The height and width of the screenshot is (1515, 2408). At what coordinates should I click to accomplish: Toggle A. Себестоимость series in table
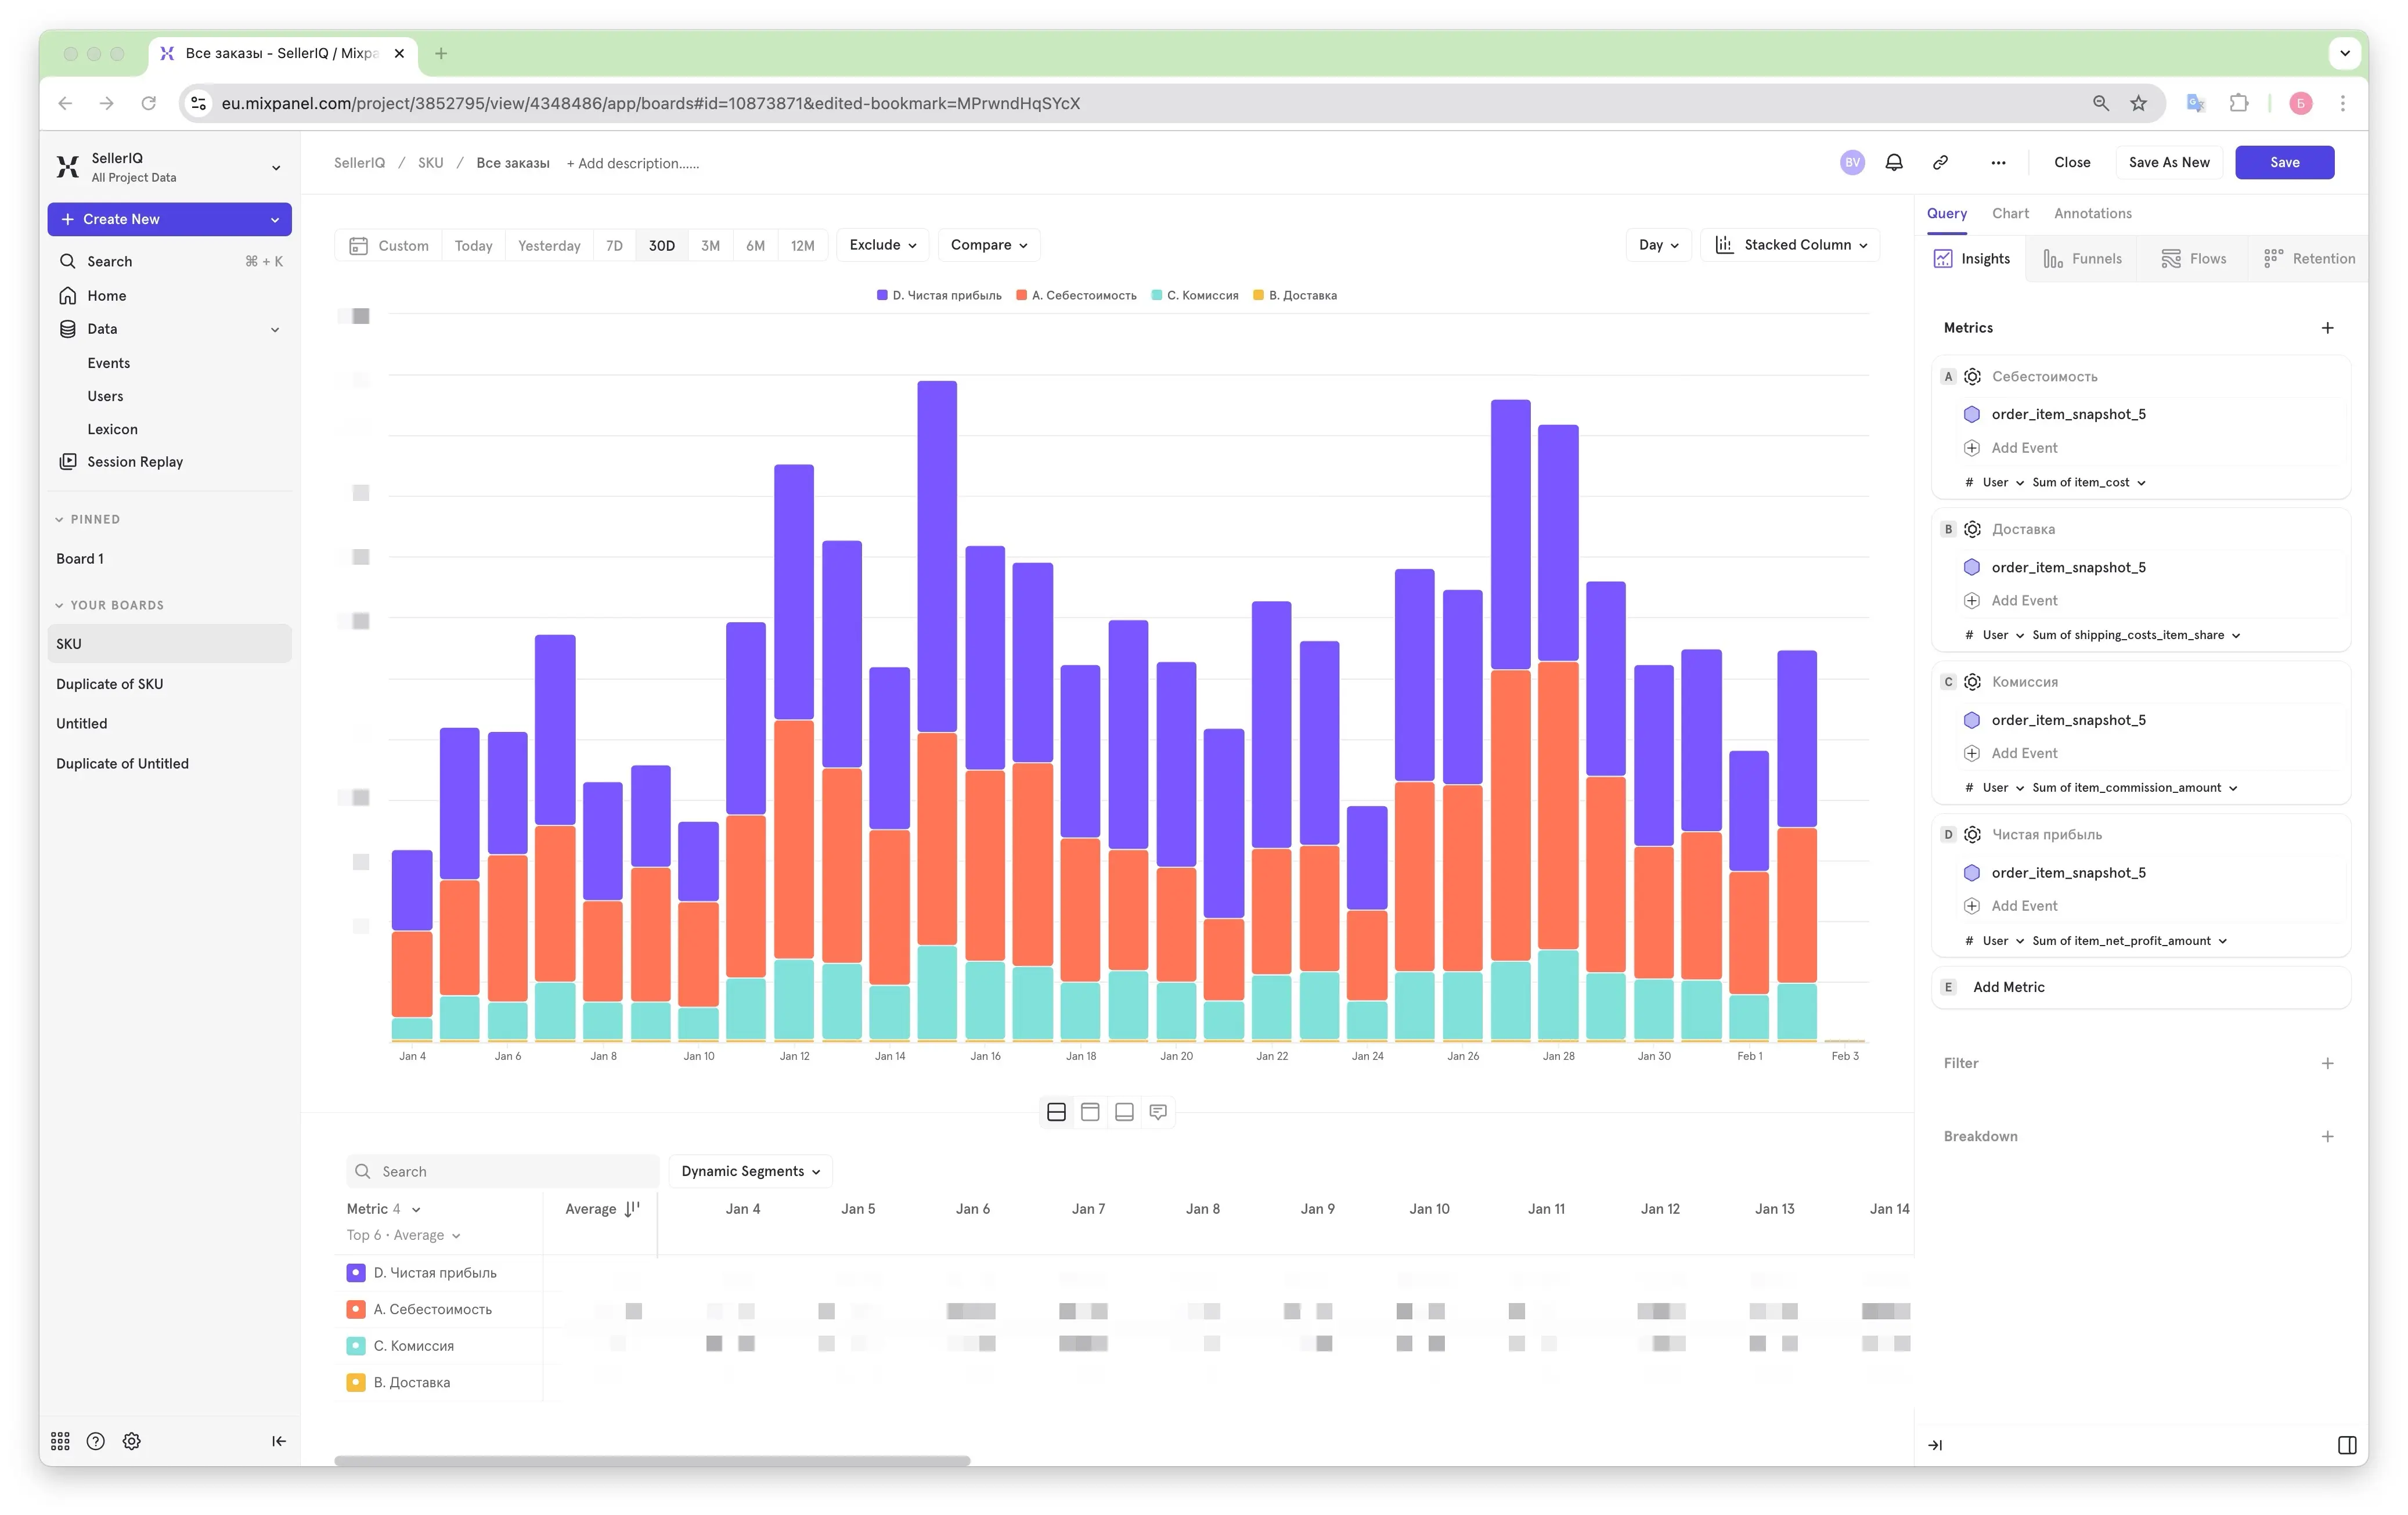click(x=355, y=1309)
